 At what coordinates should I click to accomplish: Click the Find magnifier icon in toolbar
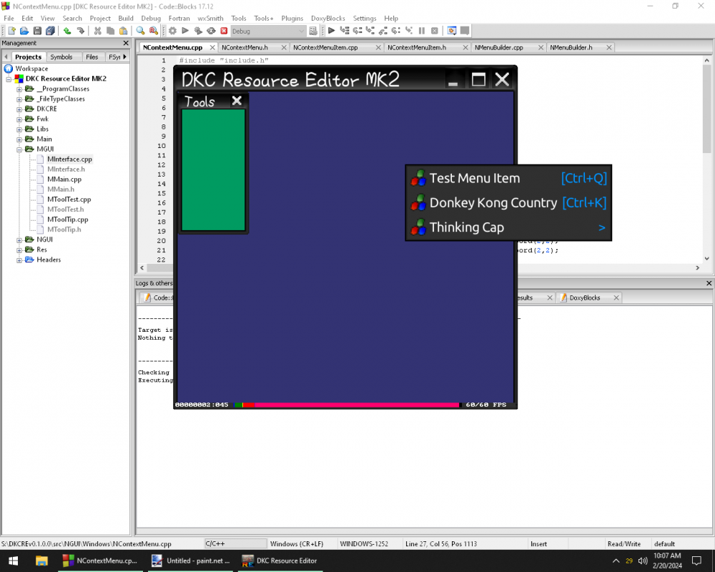140,31
